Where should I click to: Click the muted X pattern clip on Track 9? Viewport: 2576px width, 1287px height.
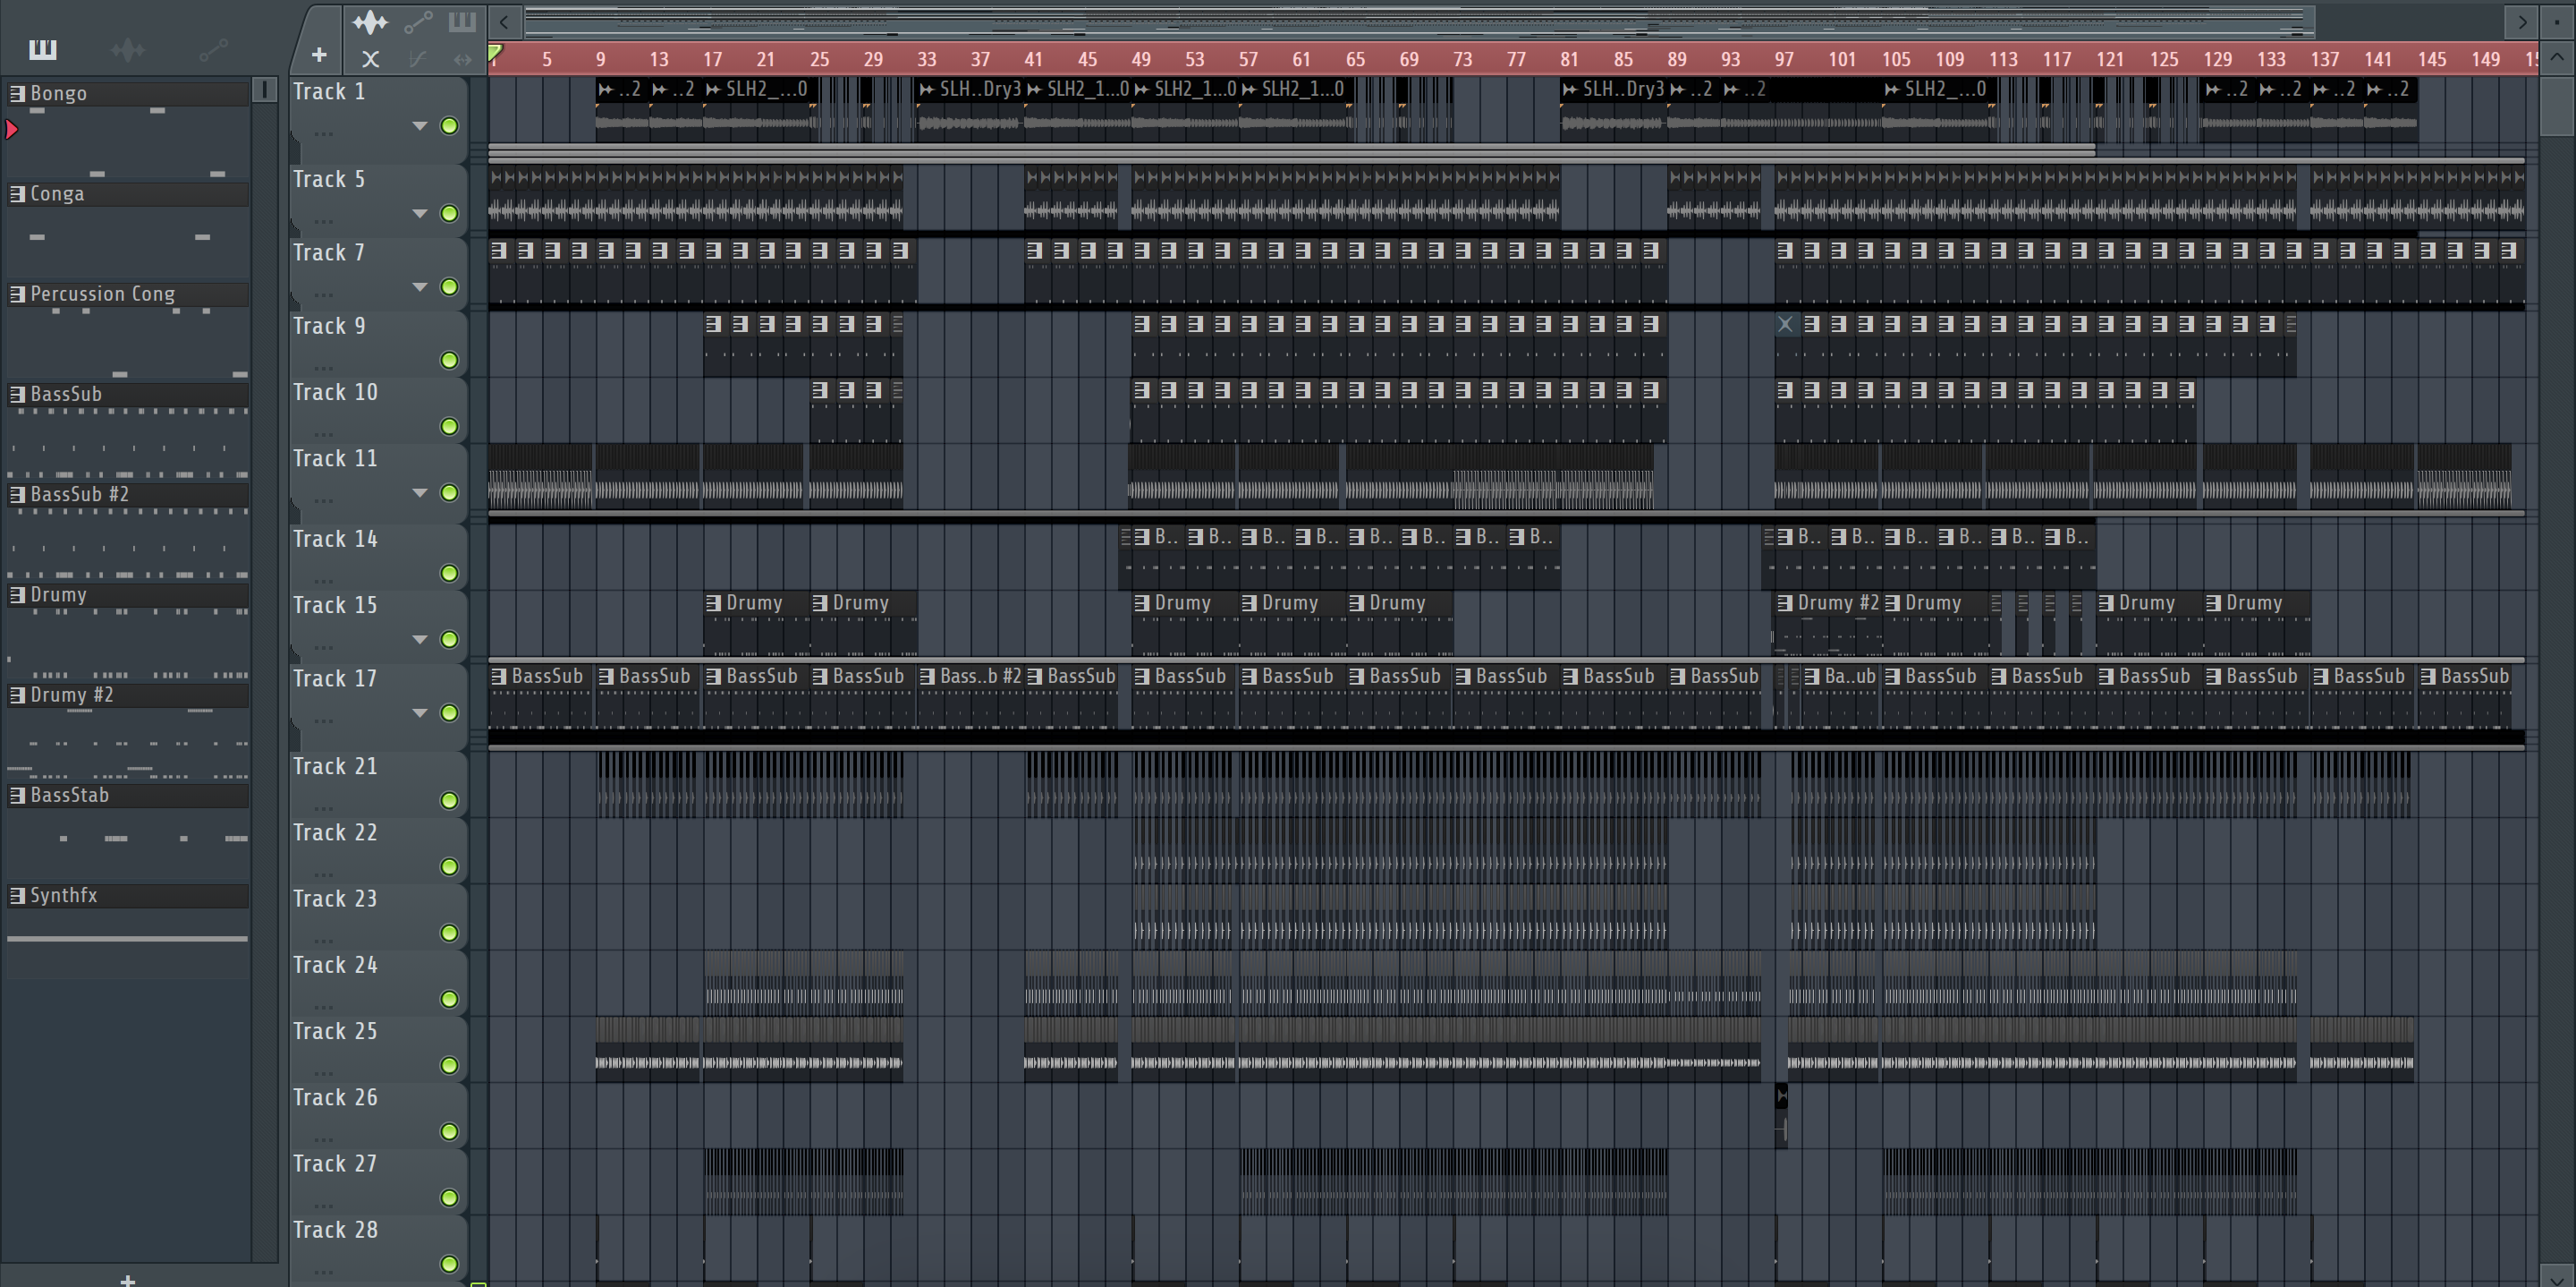click(x=1785, y=323)
